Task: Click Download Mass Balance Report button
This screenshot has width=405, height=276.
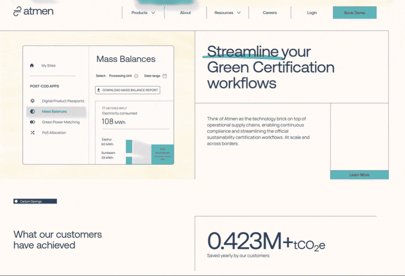Action: 128,90
